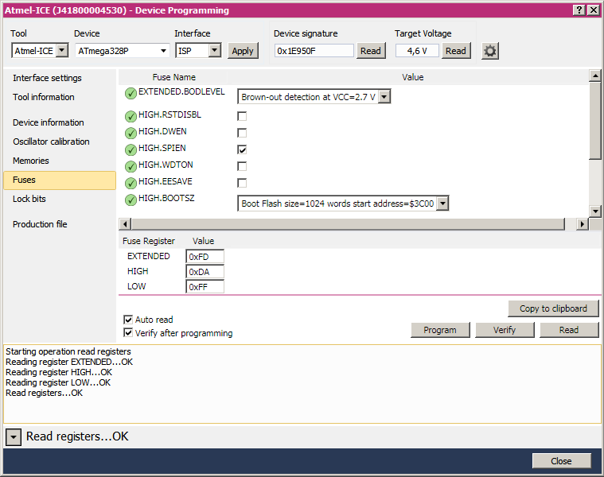
Task: Click the HIGH.BOOTSZ green status check icon
Action: (x=131, y=200)
